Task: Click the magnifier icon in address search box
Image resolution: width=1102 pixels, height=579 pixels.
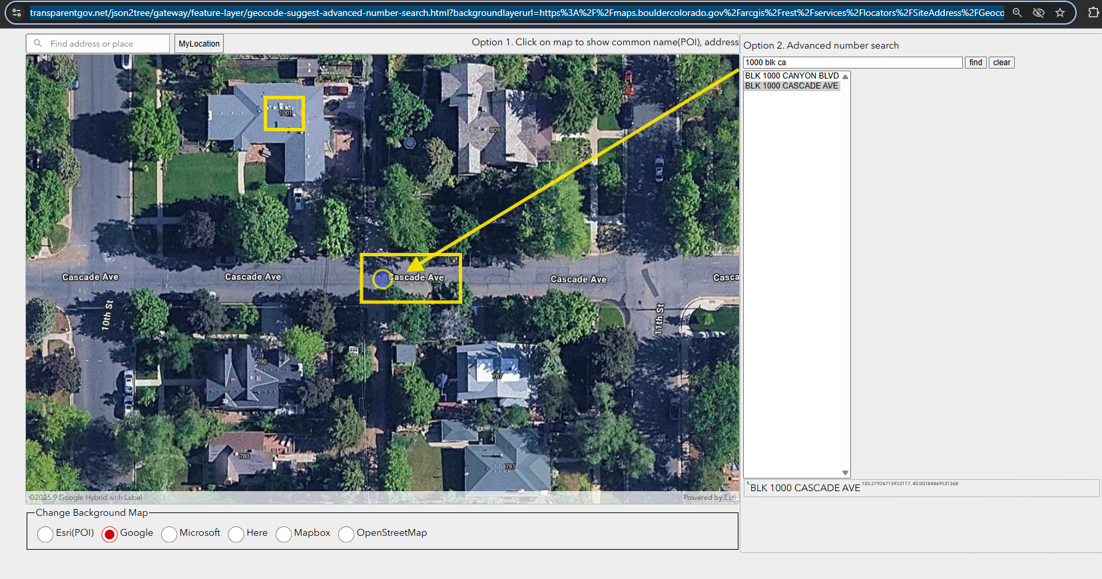Action: point(38,43)
